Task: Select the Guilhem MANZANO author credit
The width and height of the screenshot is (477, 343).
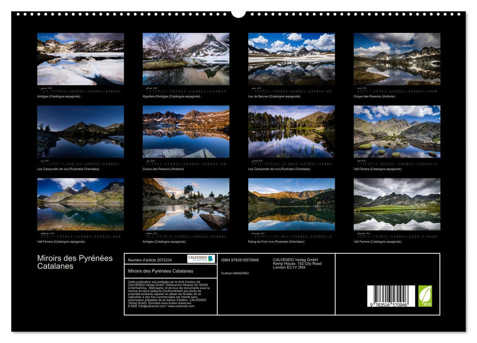Action: 234,272
